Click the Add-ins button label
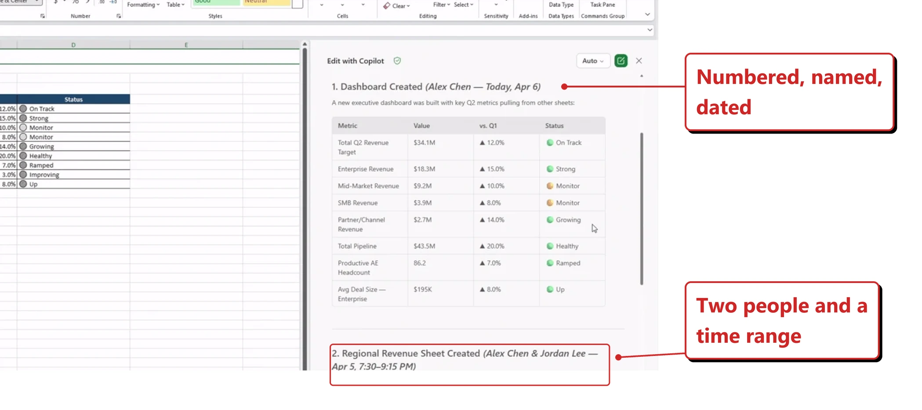The width and height of the screenshot is (922, 410). pos(528,16)
